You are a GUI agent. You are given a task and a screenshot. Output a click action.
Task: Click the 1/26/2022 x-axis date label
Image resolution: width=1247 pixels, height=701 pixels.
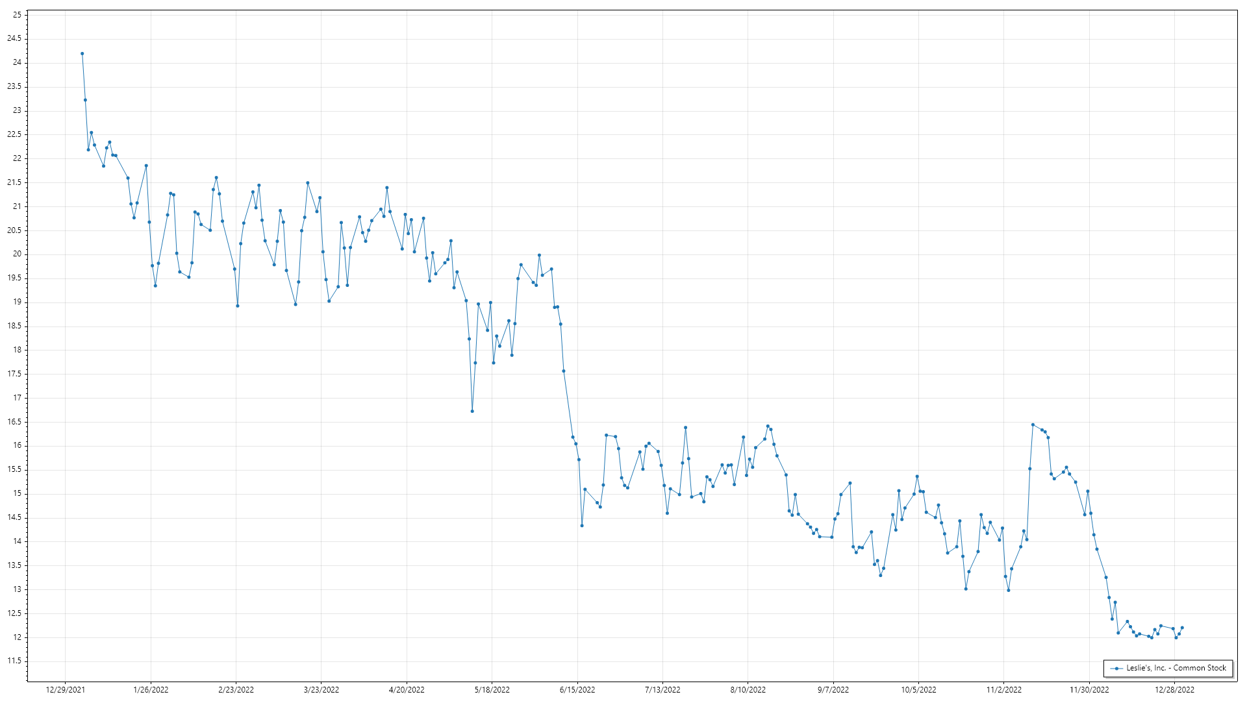(151, 690)
